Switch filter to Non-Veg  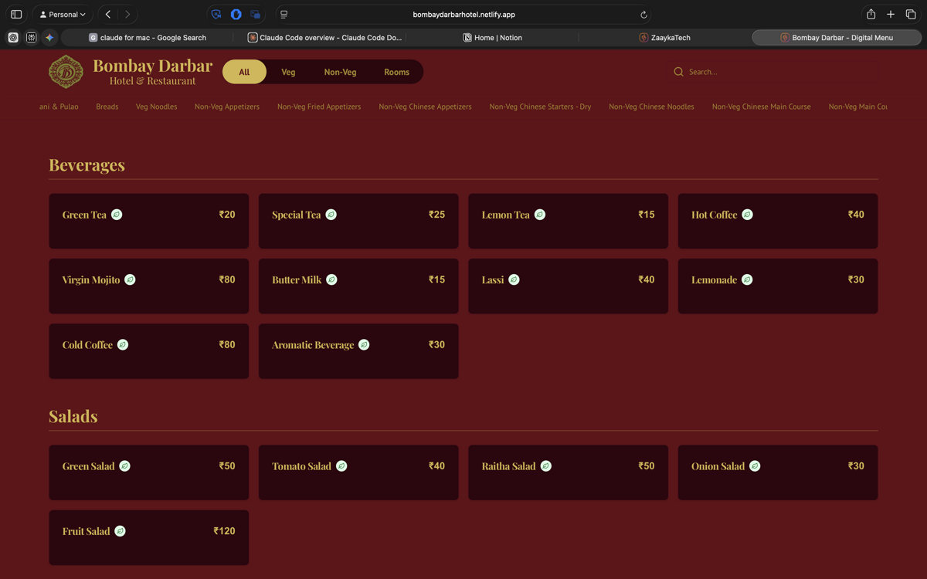(x=340, y=72)
